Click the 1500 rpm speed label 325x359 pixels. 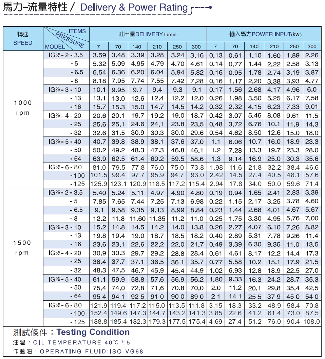coord(22,248)
